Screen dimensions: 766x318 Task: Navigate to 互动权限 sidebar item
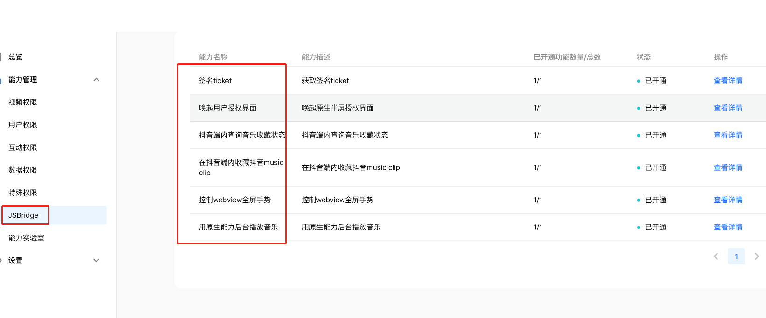(23, 147)
